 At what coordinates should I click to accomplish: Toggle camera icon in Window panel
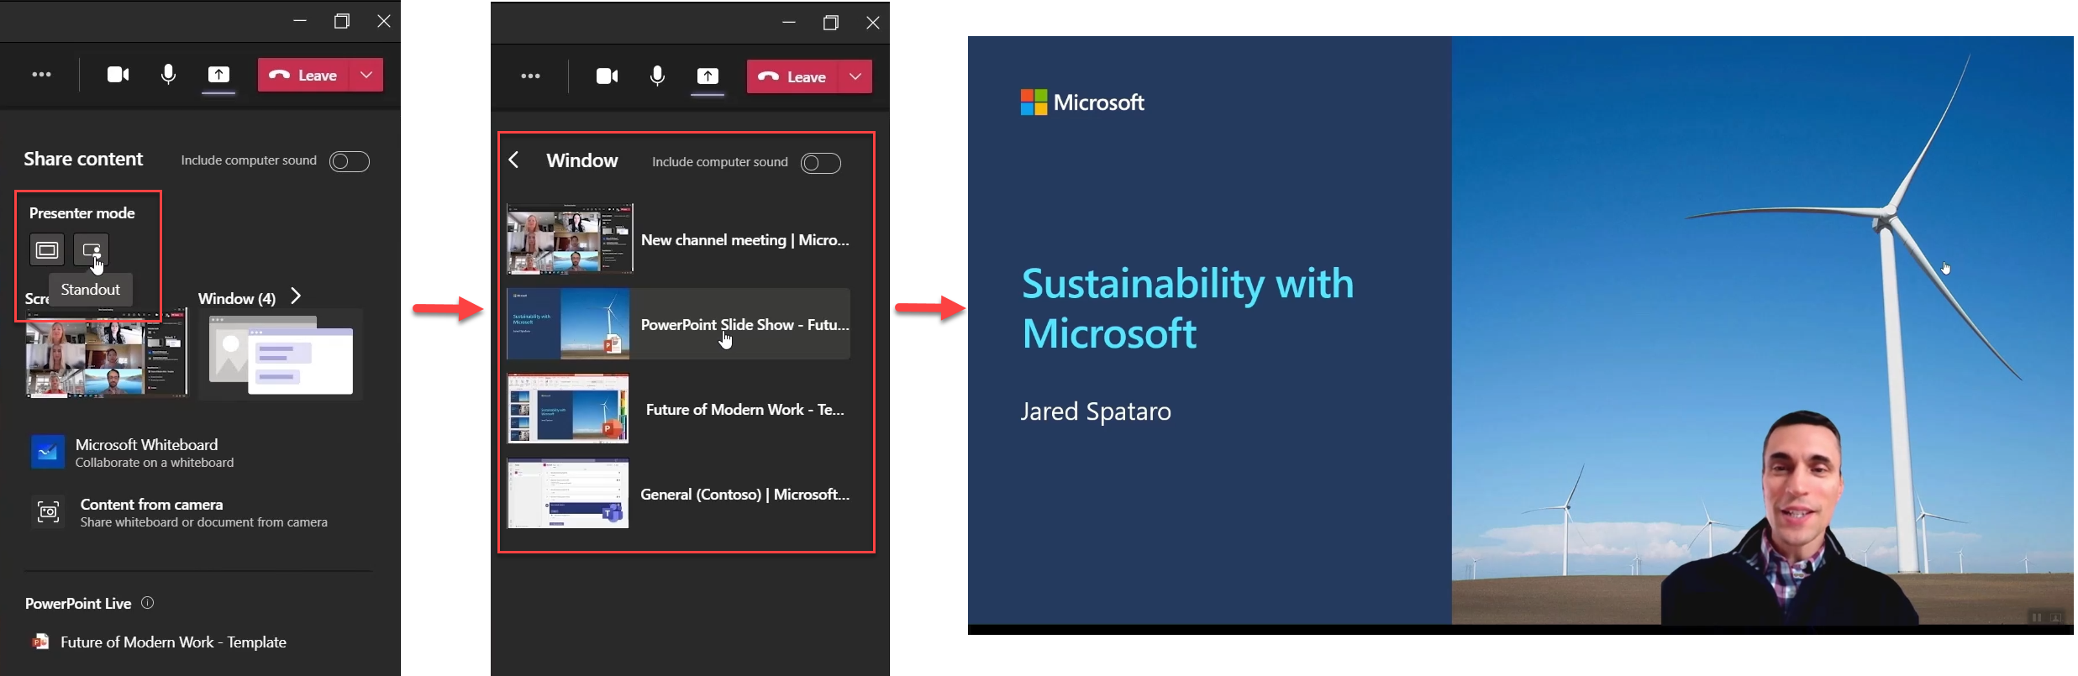point(608,76)
